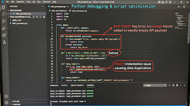Close the task_processor.py editor tab
Image resolution: width=190 pixels, height=106 pixels.
point(68,6)
